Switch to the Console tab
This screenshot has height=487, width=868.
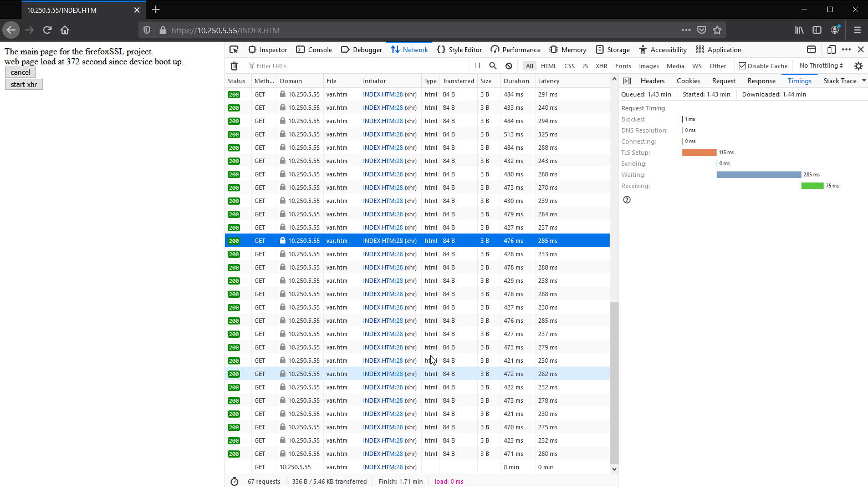(x=314, y=49)
